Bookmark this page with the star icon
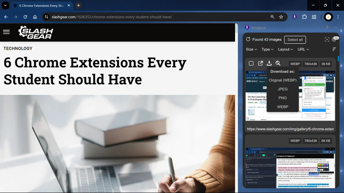The height and width of the screenshot is (193, 344). coord(281,17)
